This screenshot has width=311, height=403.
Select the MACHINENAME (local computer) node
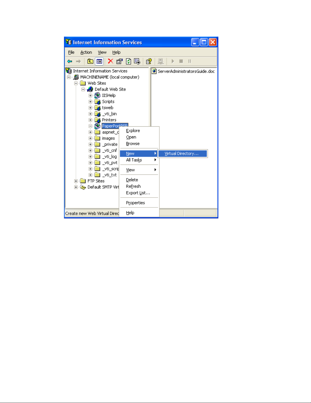(x=110, y=77)
